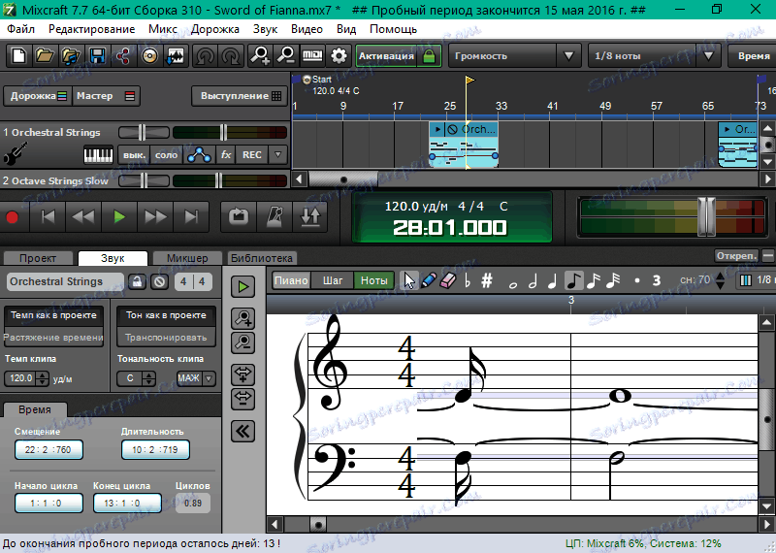
Task: Select the pencil tool in note editor
Action: [428, 280]
